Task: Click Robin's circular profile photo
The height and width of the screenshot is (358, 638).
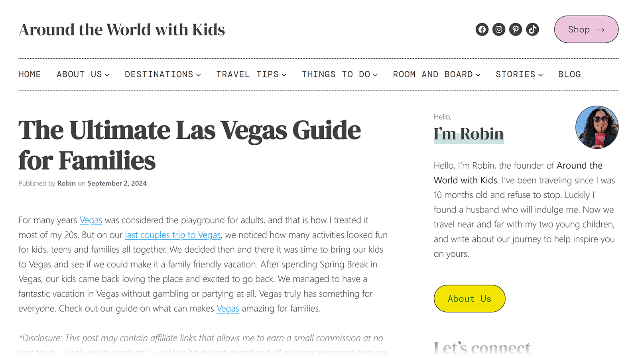Action: pyautogui.click(x=597, y=127)
